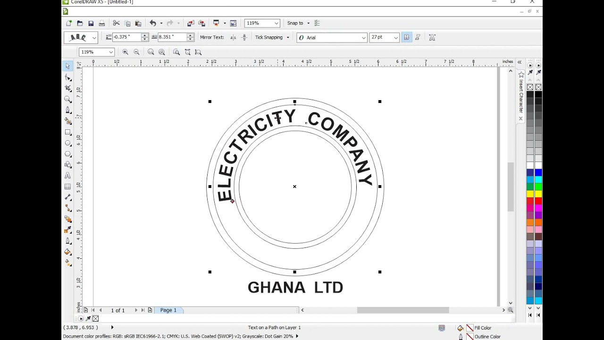The height and width of the screenshot is (340, 604).
Task: Select the Polygon tool
Action: 68,154
